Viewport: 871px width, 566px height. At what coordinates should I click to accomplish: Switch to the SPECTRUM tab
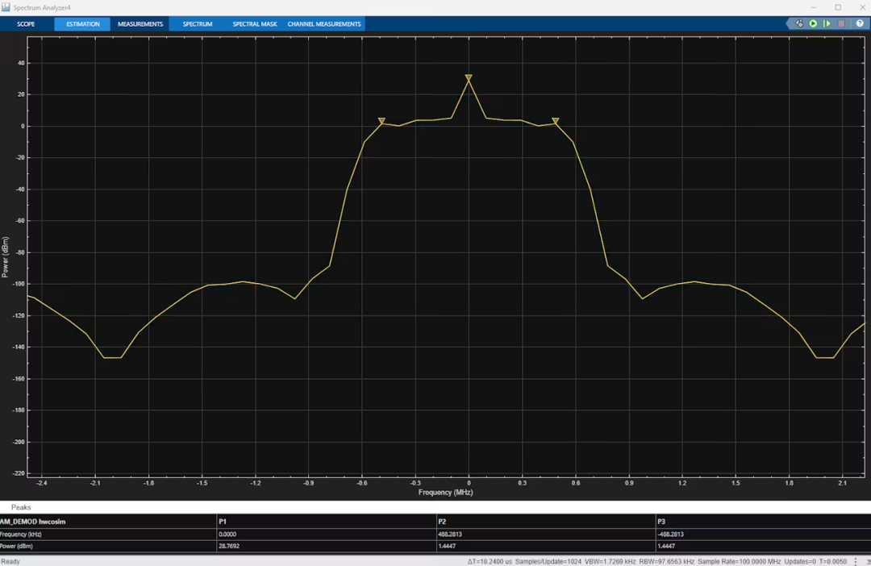pos(198,24)
